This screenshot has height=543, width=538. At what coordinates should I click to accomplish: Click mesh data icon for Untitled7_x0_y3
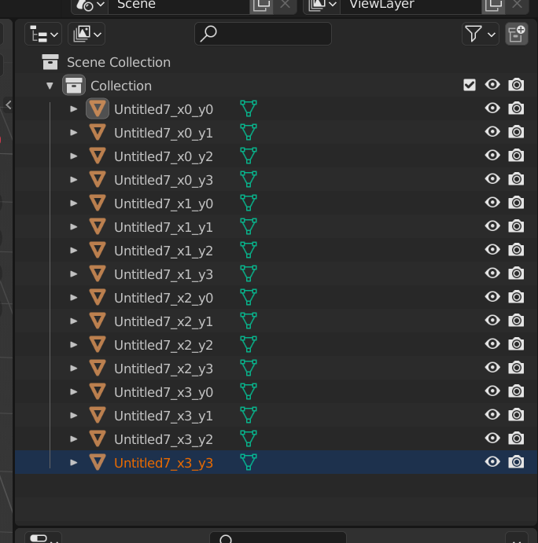(x=249, y=179)
